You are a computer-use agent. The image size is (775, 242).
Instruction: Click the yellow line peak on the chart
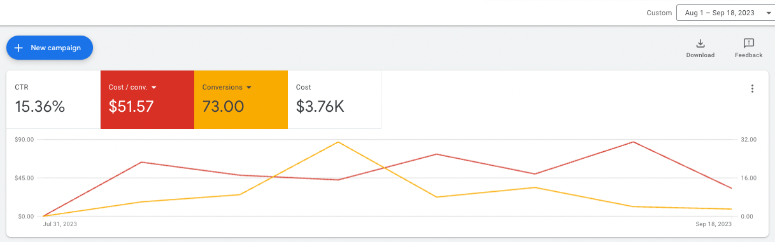[338, 142]
